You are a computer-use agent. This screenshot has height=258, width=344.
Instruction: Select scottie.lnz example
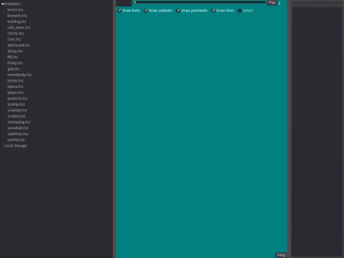pos(17,117)
